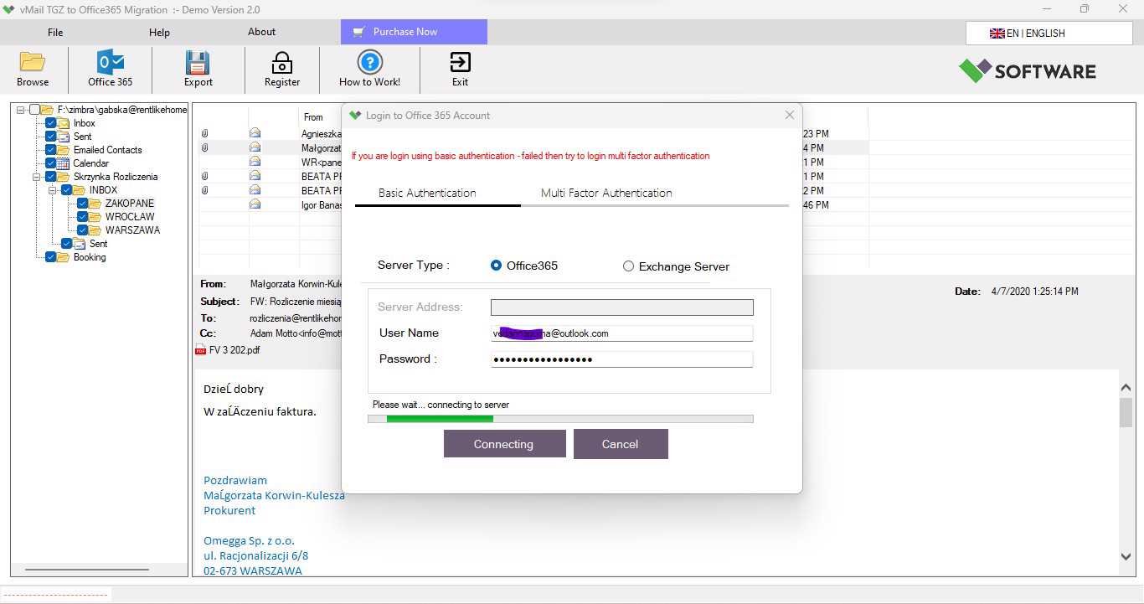Toggle the WROCŁAW folder checkbox
The image size is (1144, 604).
click(82, 217)
